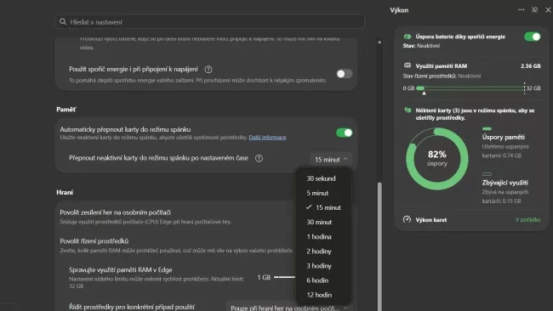Select 30 minut option

(324, 223)
